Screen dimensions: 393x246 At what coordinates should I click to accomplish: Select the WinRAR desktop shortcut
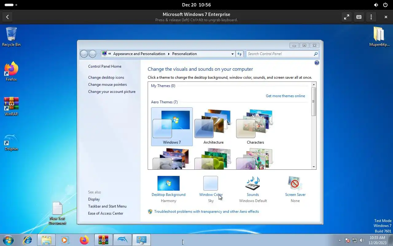[11, 106]
